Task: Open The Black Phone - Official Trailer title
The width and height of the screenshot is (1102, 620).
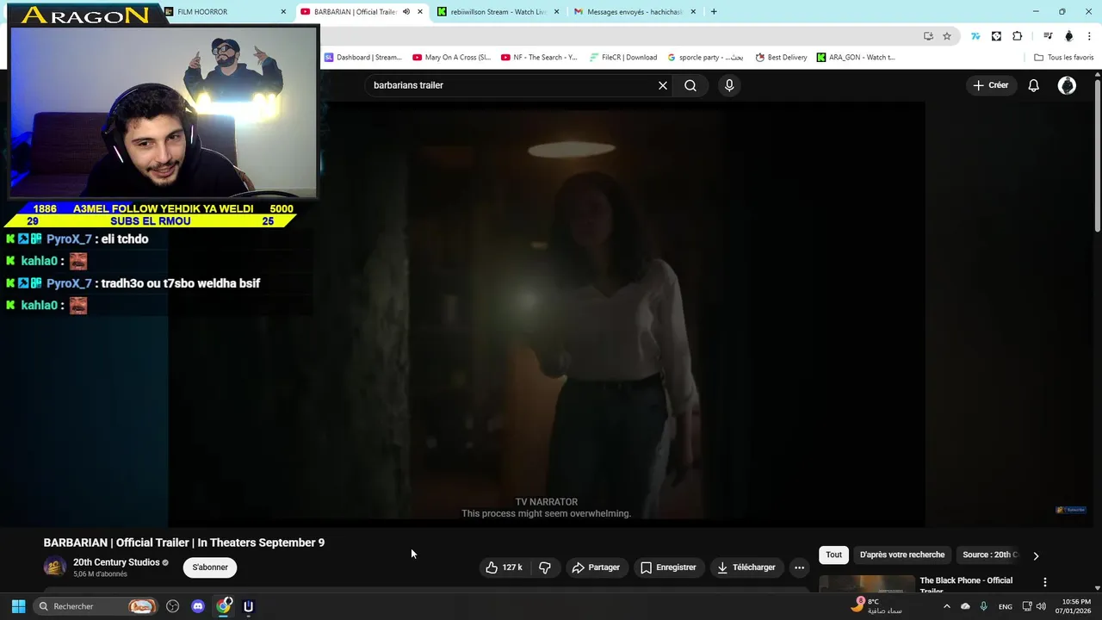Action: click(966, 586)
